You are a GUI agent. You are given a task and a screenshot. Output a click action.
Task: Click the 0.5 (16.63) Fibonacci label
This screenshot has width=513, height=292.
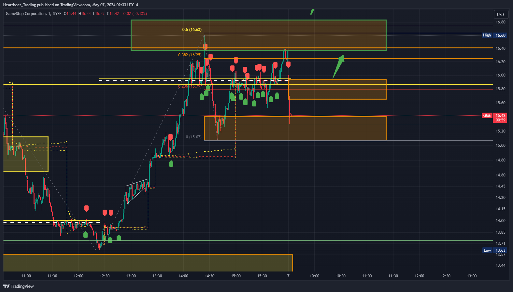click(x=192, y=30)
